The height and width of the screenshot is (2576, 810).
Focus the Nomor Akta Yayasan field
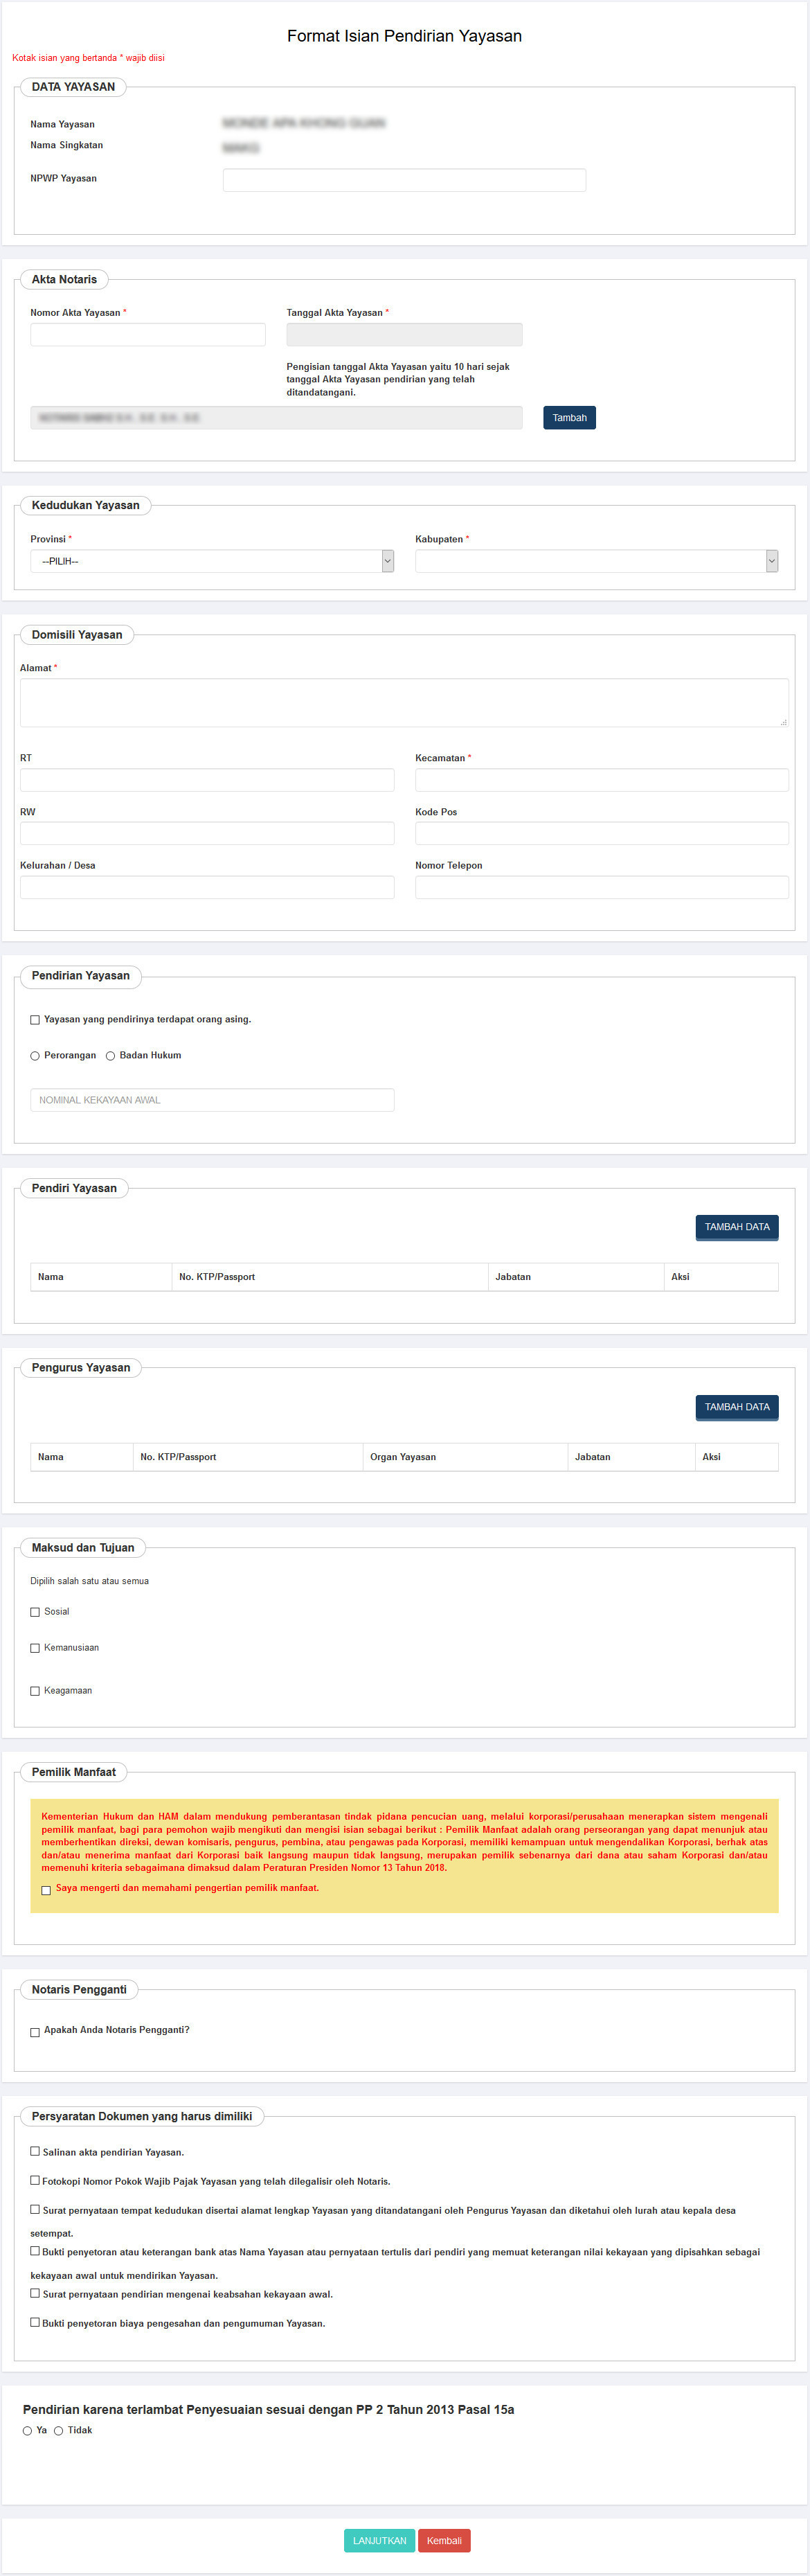click(x=148, y=335)
